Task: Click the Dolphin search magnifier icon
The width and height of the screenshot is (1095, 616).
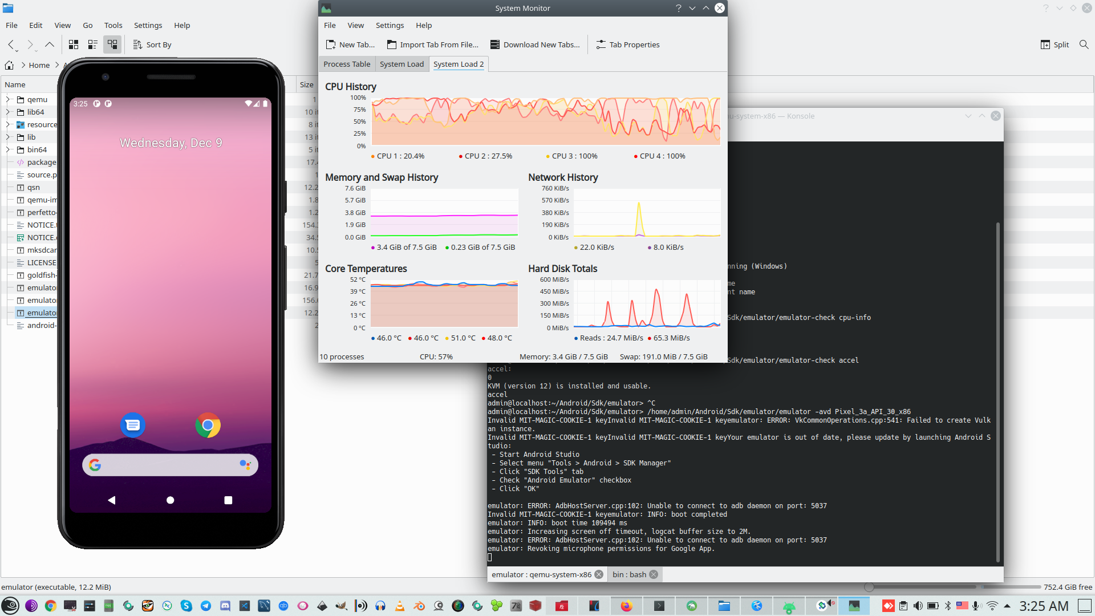Action: pos(1084,44)
